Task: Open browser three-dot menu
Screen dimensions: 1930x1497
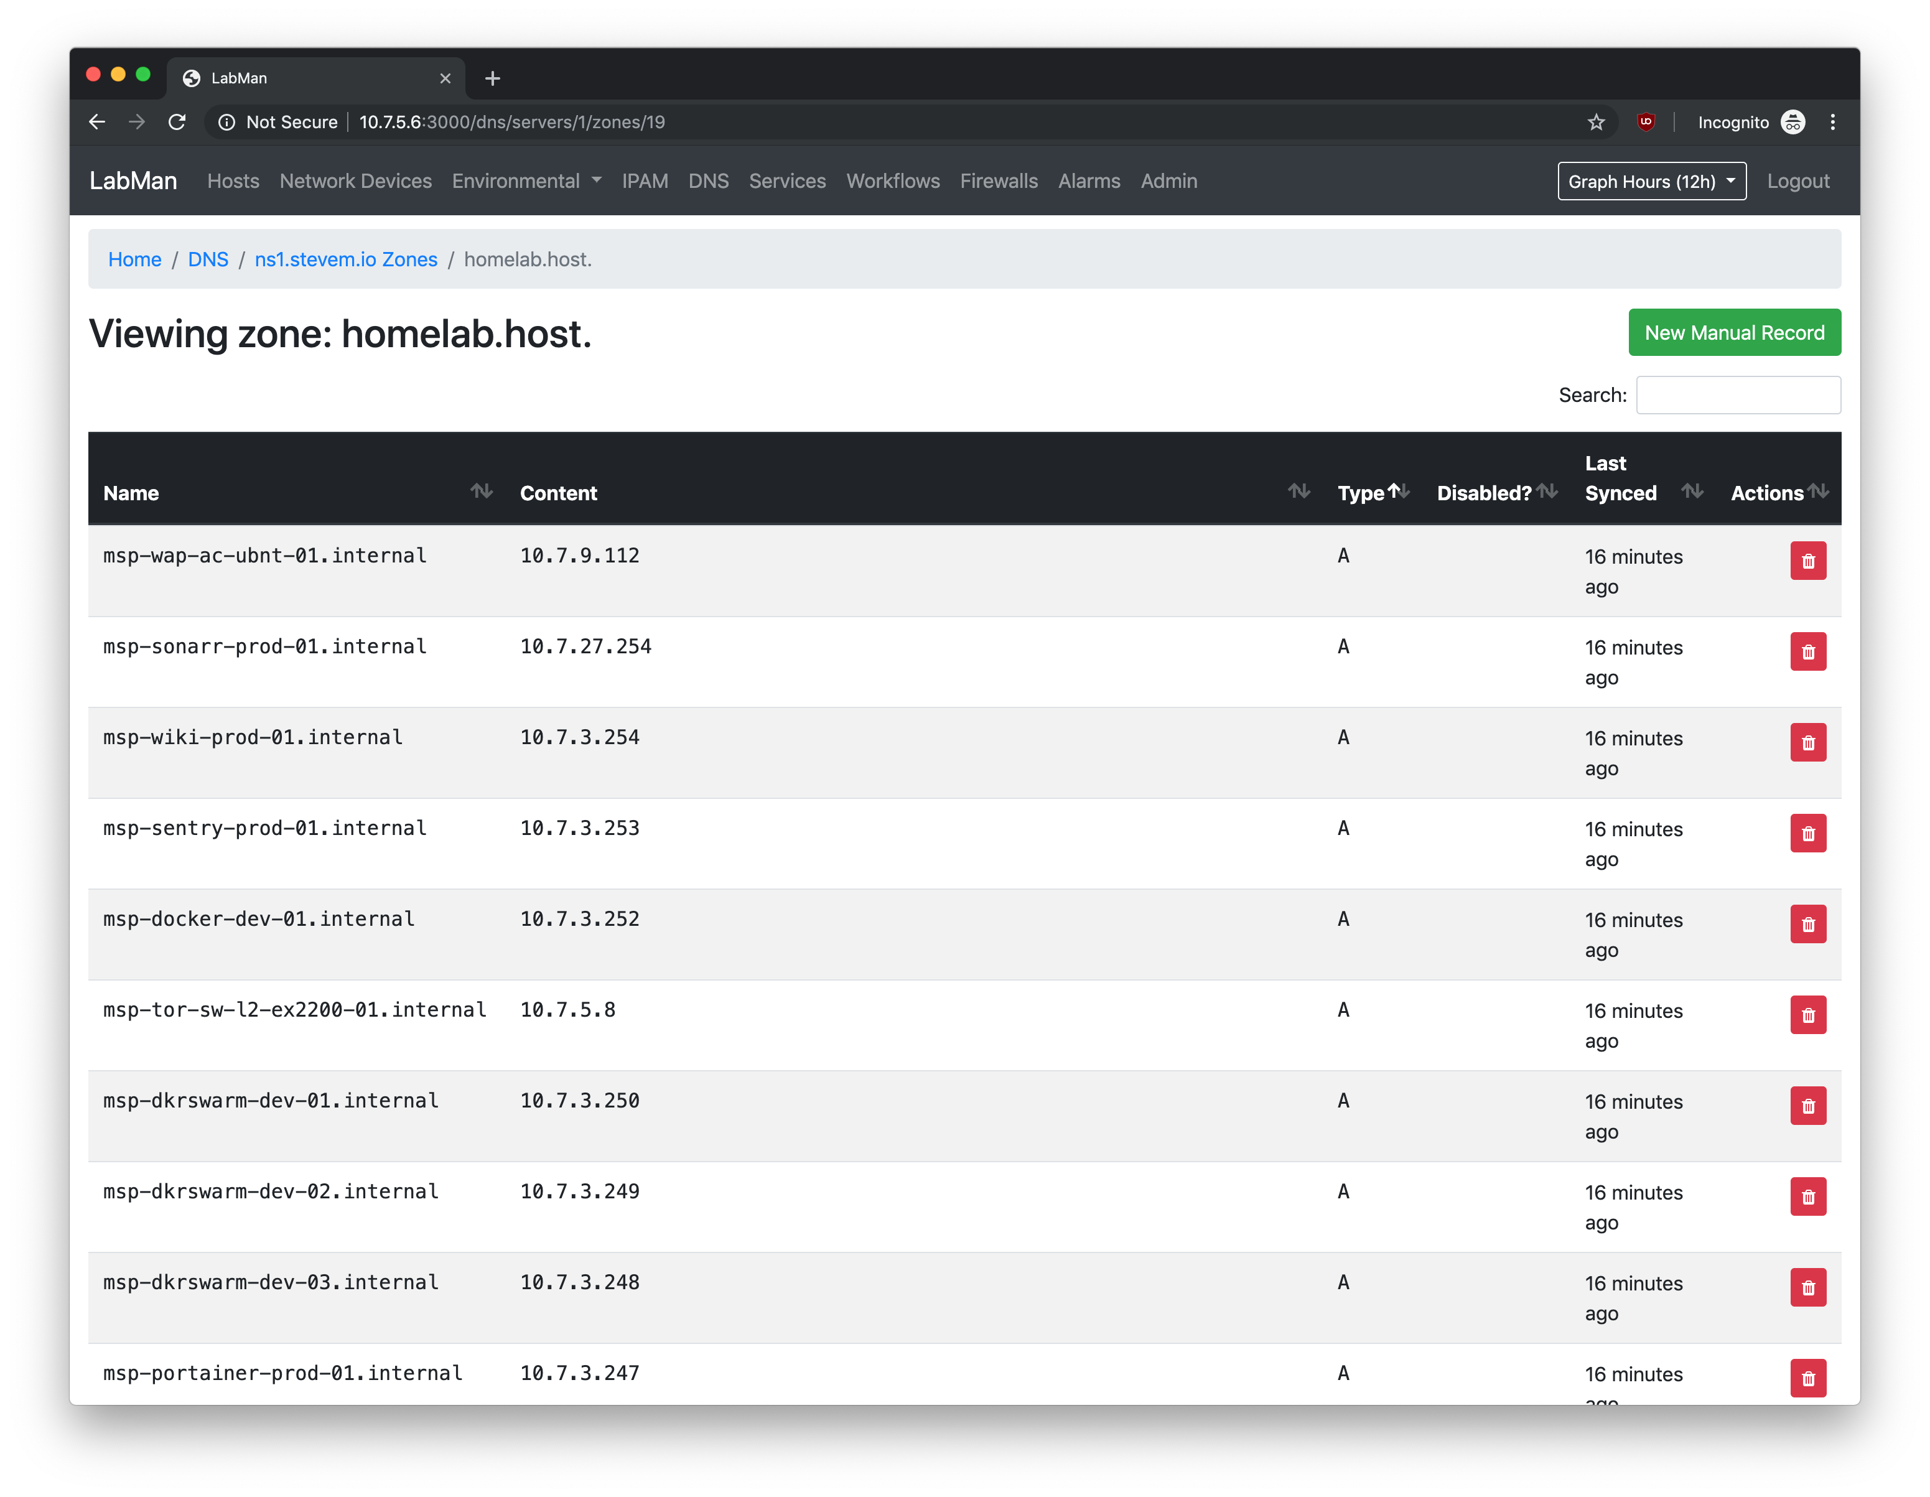Action: point(1832,122)
